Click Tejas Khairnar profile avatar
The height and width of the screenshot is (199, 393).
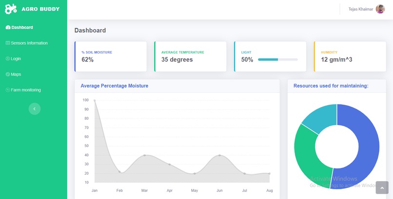[x=380, y=9]
